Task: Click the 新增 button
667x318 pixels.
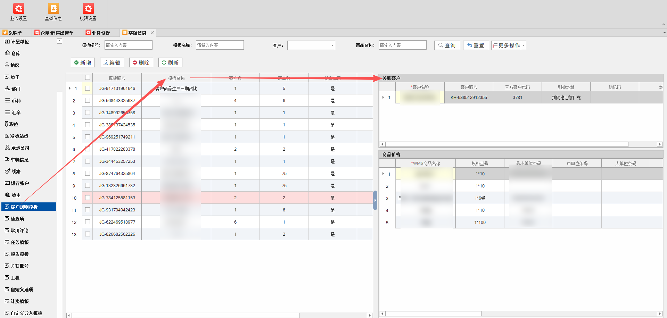Action: click(83, 63)
